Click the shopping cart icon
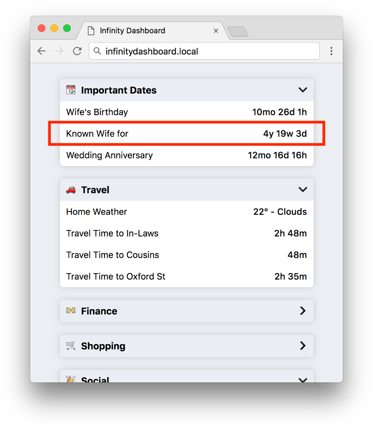 [x=71, y=346]
